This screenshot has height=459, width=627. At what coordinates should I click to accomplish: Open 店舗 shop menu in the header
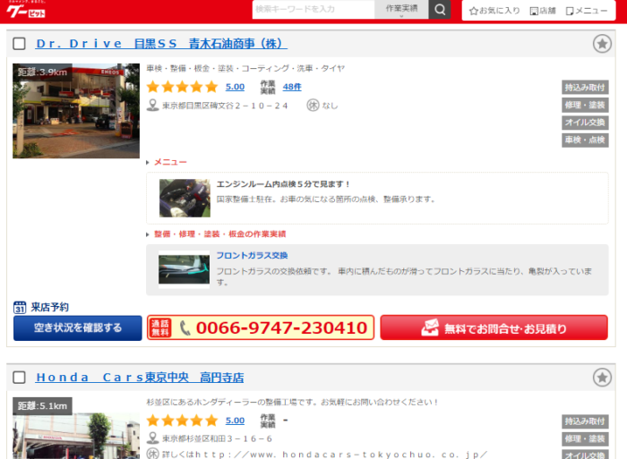[x=543, y=11]
